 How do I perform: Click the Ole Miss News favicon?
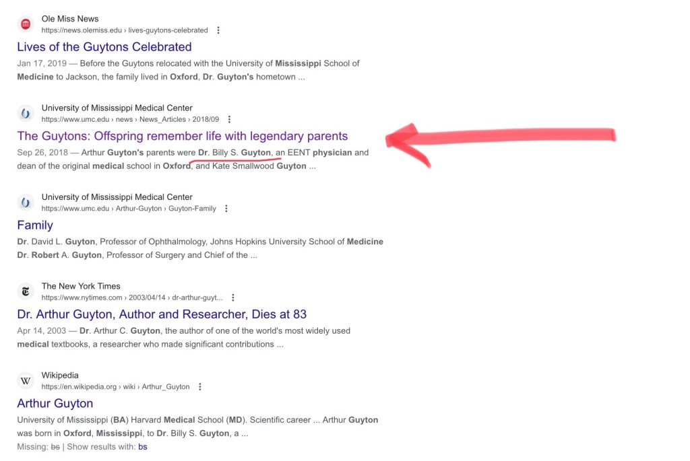click(26, 24)
